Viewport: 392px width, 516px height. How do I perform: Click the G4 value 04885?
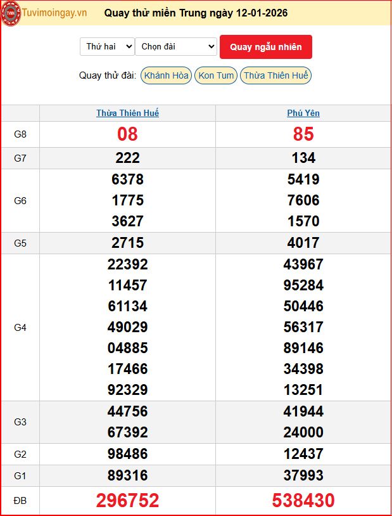pos(127,348)
